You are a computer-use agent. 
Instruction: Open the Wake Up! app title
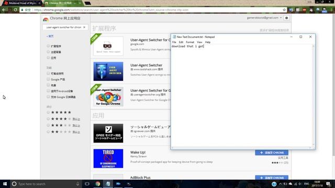click(x=138, y=152)
